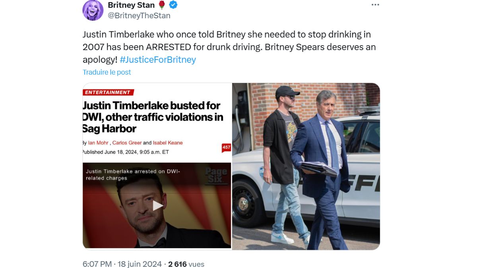
Task: Open author Isabel Keane's link
Action: point(168,143)
